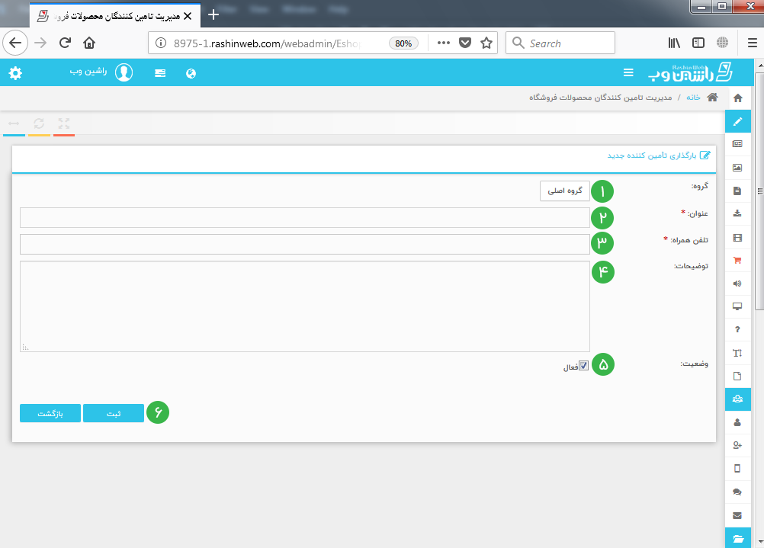The width and height of the screenshot is (764, 548).
Task: Open the خانه breadcrumb link
Action: (693, 98)
